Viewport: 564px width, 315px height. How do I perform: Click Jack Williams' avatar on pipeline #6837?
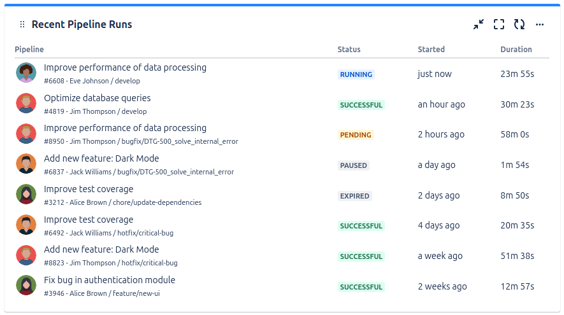[26, 164]
